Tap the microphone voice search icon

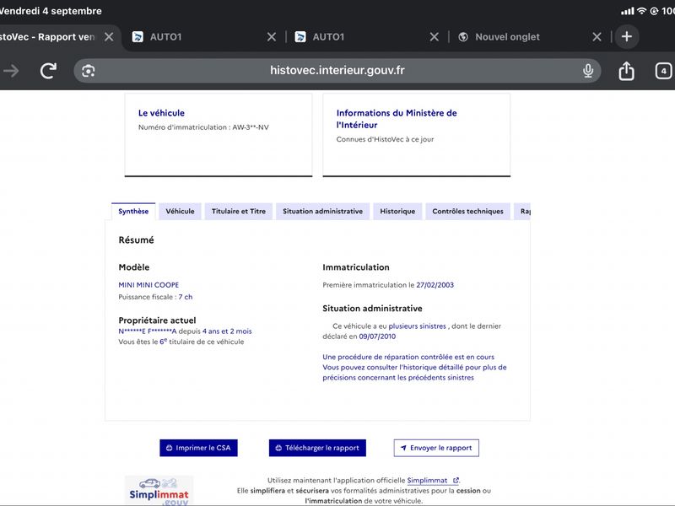pyautogui.click(x=588, y=71)
